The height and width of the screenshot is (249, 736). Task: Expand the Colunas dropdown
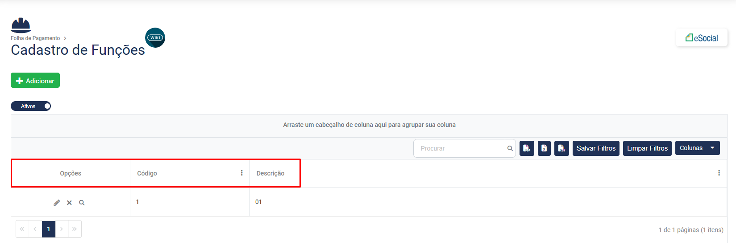697,148
